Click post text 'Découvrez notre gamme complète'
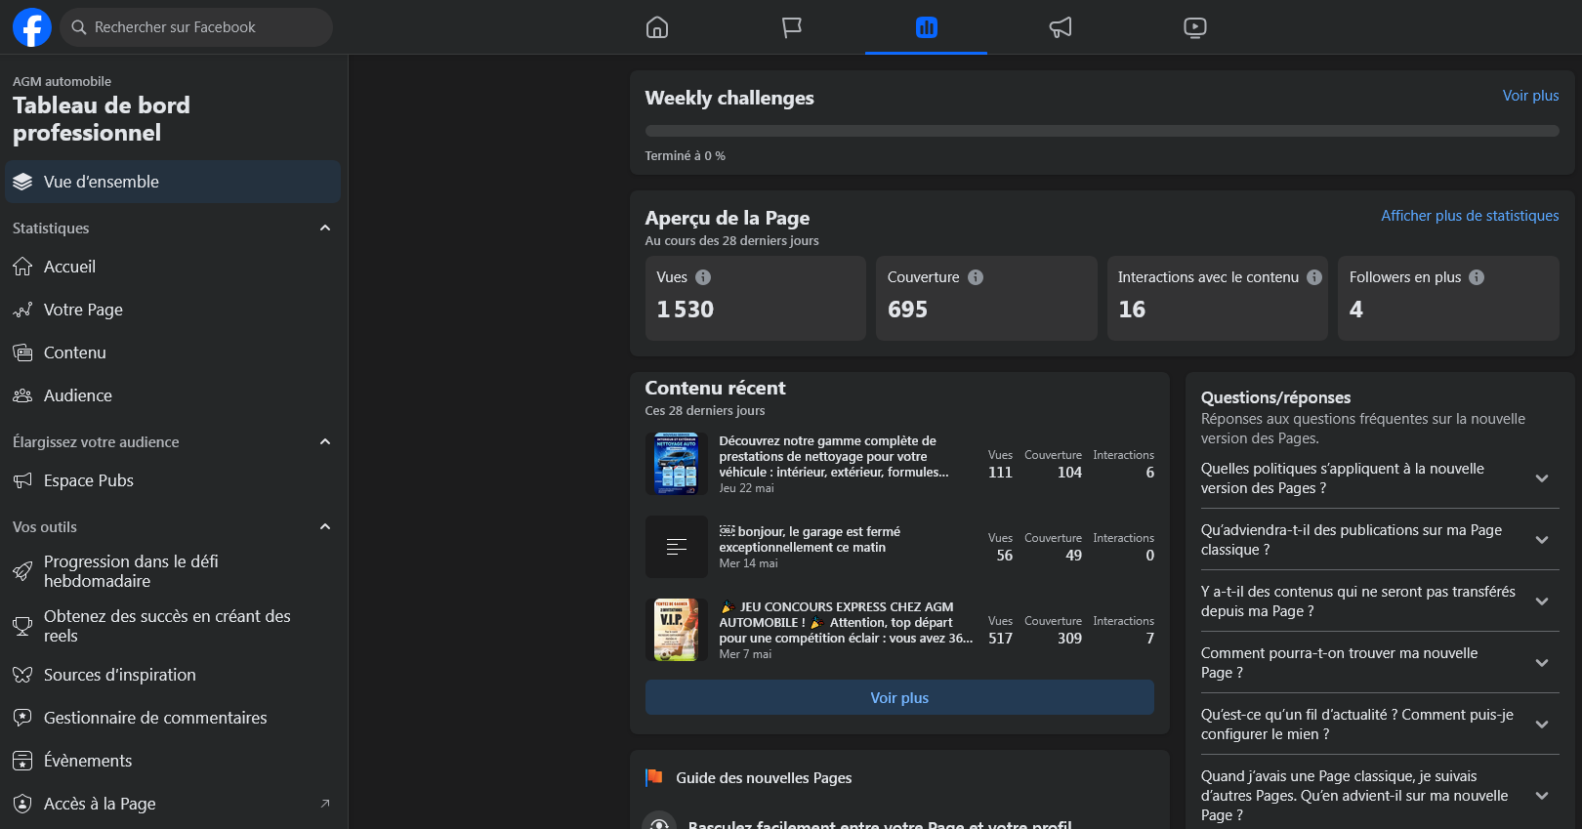 pyautogui.click(x=834, y=456)
